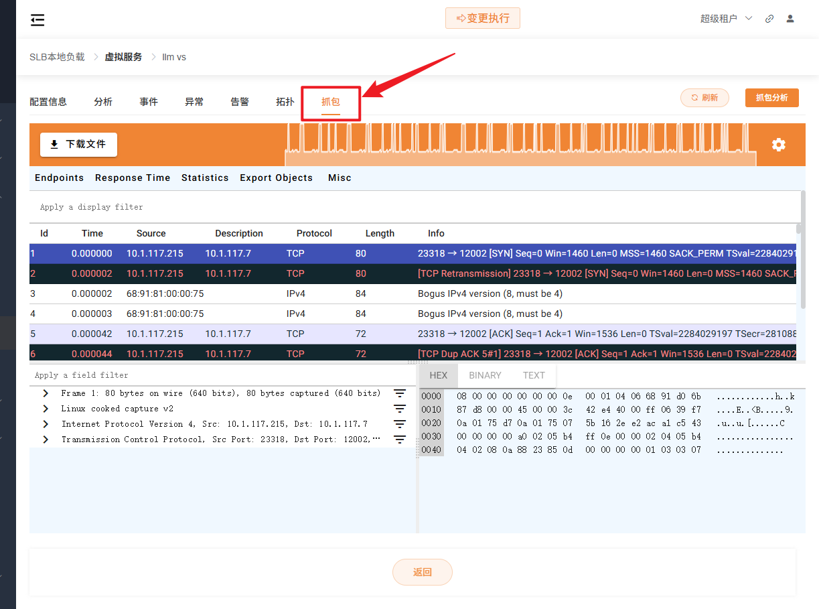819x609 pixels.
Task: Expand Internet Protocol Version 4 node
Action: 46,424
